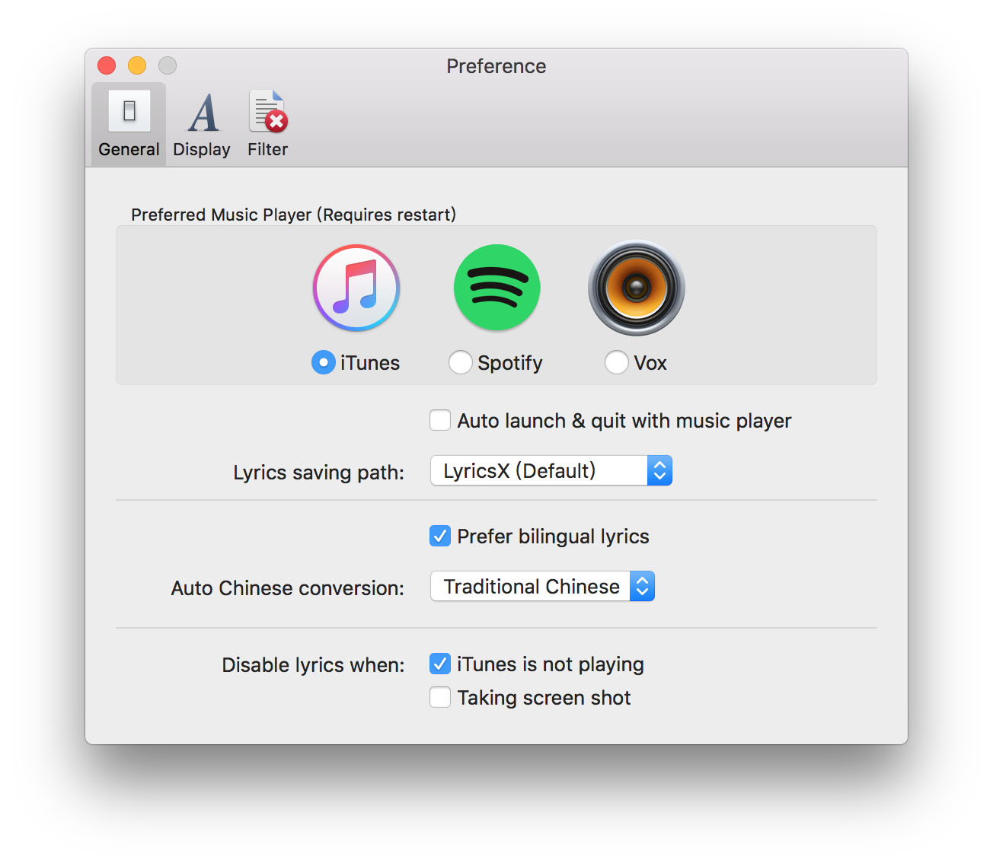This screenshot has height=866, width=993.
Task: Click the Auto Chinese conversion label
Action: click(287, 587)
